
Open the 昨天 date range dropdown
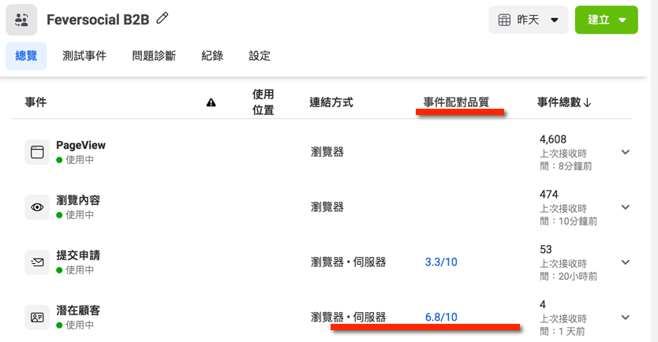click(528, 20)
